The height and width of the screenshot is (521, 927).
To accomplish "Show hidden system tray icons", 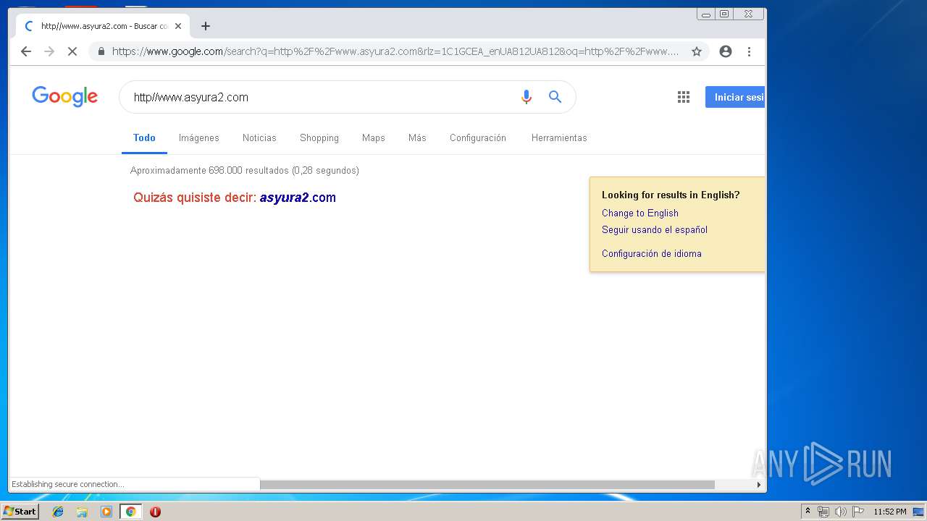I will click(808, 512).
